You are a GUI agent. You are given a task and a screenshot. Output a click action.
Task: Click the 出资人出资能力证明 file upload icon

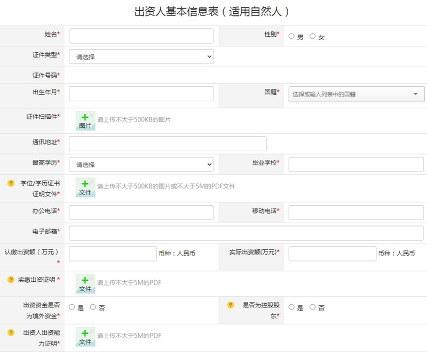tap(85, 336)
